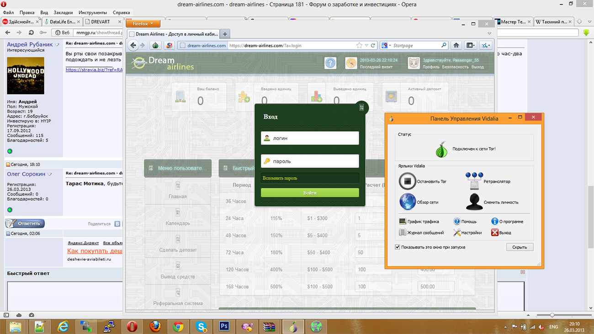Open the Vidalia relay setup icon
Screen dimensions: 594x334
point(474,181)
